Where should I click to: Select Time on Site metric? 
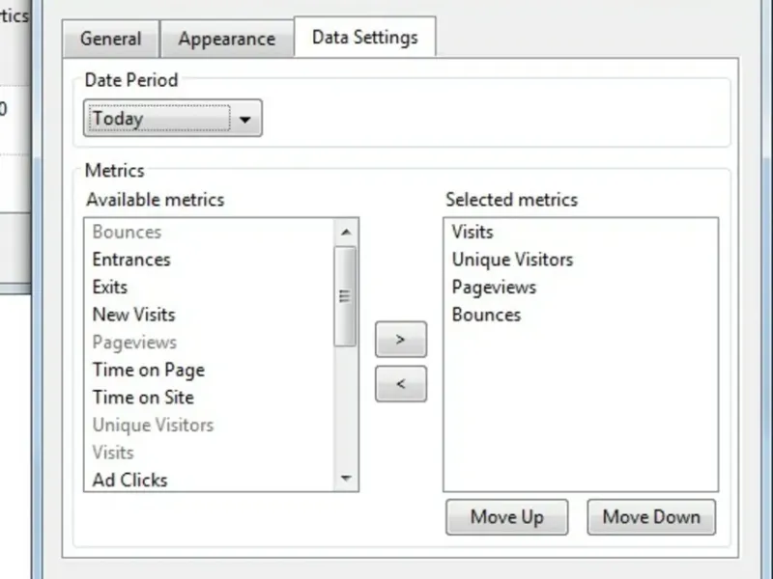[143, 397]
